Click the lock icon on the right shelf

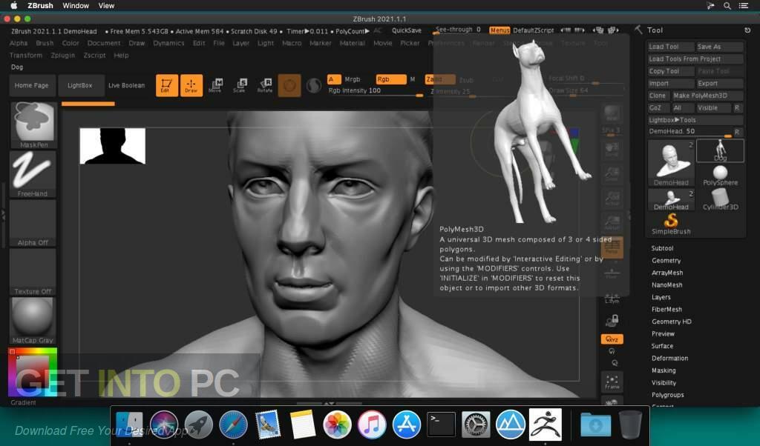[612, 320]
